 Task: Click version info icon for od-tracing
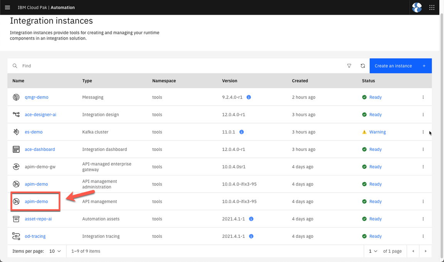(x=251, y=236)
